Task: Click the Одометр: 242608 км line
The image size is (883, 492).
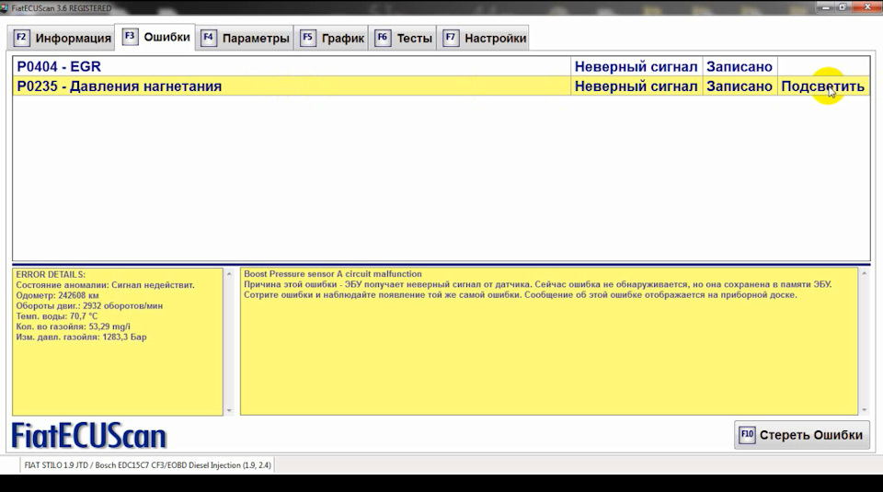Action: [57, 295]
